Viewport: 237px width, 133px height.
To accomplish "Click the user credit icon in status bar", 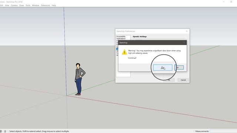I will (x=5, y=132).
